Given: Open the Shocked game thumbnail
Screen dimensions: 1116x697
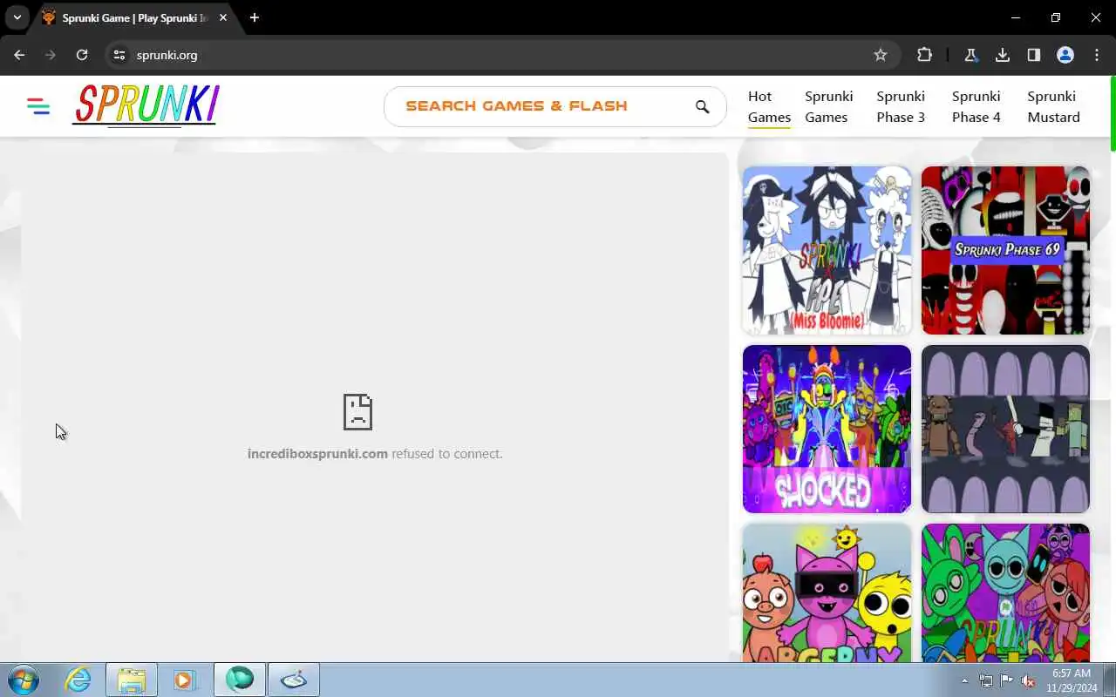Looking at the screenshot, I should 827,429.
